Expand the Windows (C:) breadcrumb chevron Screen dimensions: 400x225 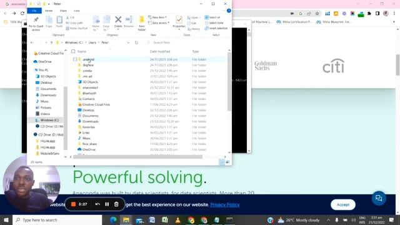pos(86,42)
